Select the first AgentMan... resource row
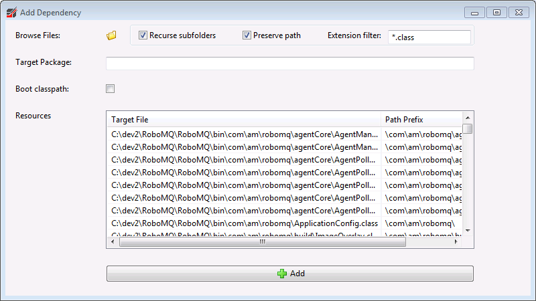The image size is (536, 301). click(x=245, y=134)
